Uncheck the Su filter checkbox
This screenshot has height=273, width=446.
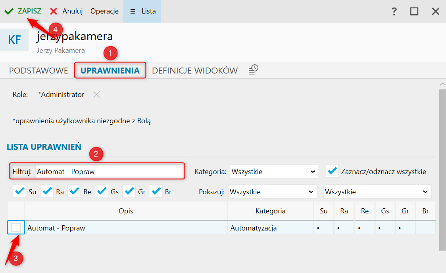[x=19, y=192]
